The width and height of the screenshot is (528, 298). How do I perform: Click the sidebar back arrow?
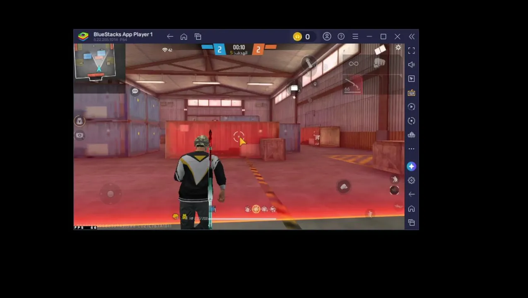click(x=411, y=194)
